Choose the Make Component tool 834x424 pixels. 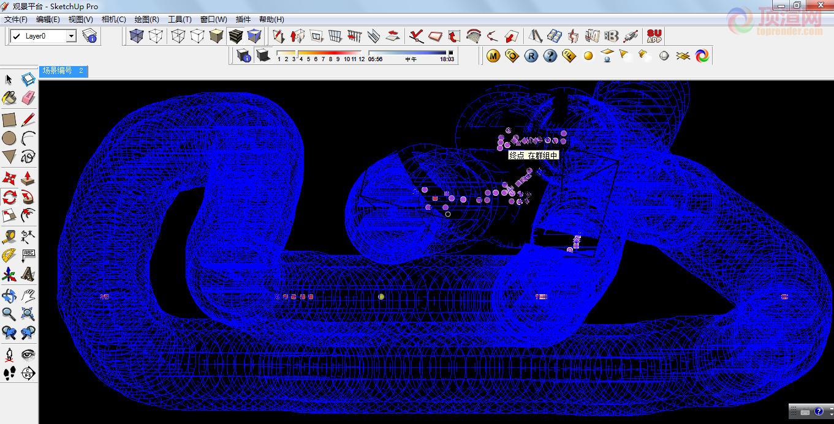[x=28, y=80]
